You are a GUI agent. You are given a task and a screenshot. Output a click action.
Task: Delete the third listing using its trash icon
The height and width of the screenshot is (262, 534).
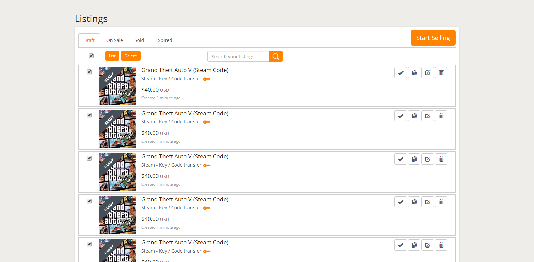[441, 159]
